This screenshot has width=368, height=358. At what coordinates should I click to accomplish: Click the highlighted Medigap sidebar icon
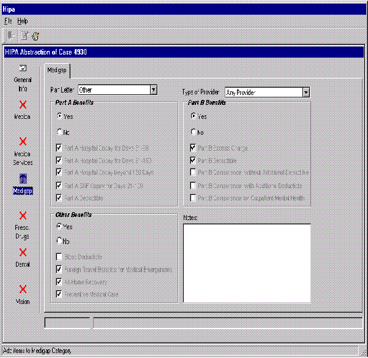tap(23, 178)
